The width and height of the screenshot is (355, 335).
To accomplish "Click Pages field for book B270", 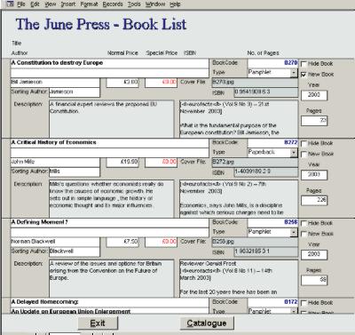I will pos(314,121).
